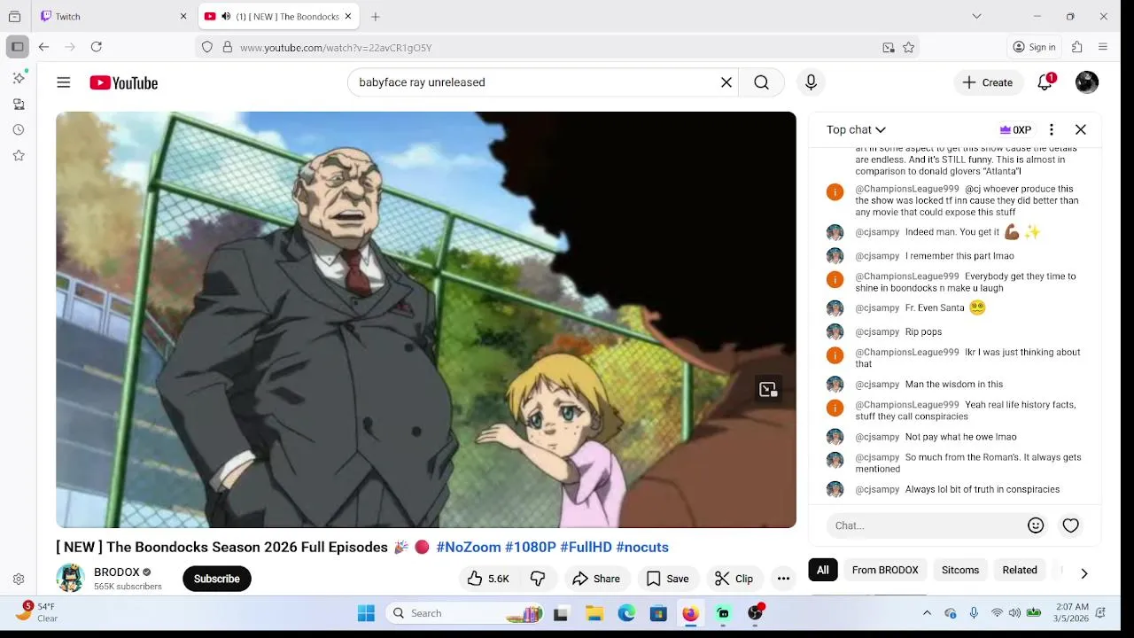Open the #FullHD hashtag link

(x=586, y=548)
